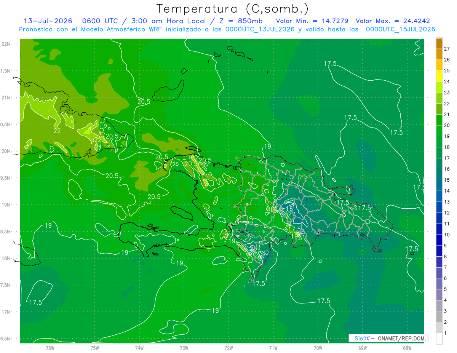Click legend value '20'
Screen dimensions: 457x353
(447, 125)
